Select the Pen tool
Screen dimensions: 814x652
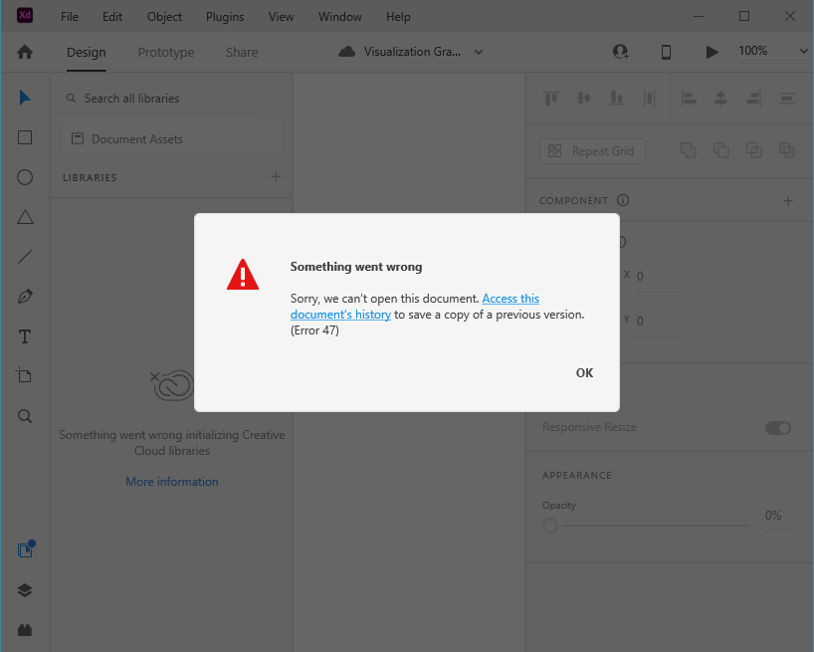(x=24, y=297)
